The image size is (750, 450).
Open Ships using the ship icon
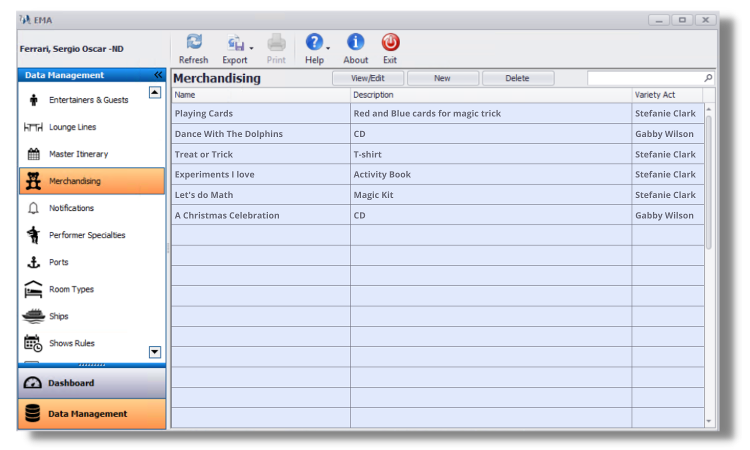point(33,316)
